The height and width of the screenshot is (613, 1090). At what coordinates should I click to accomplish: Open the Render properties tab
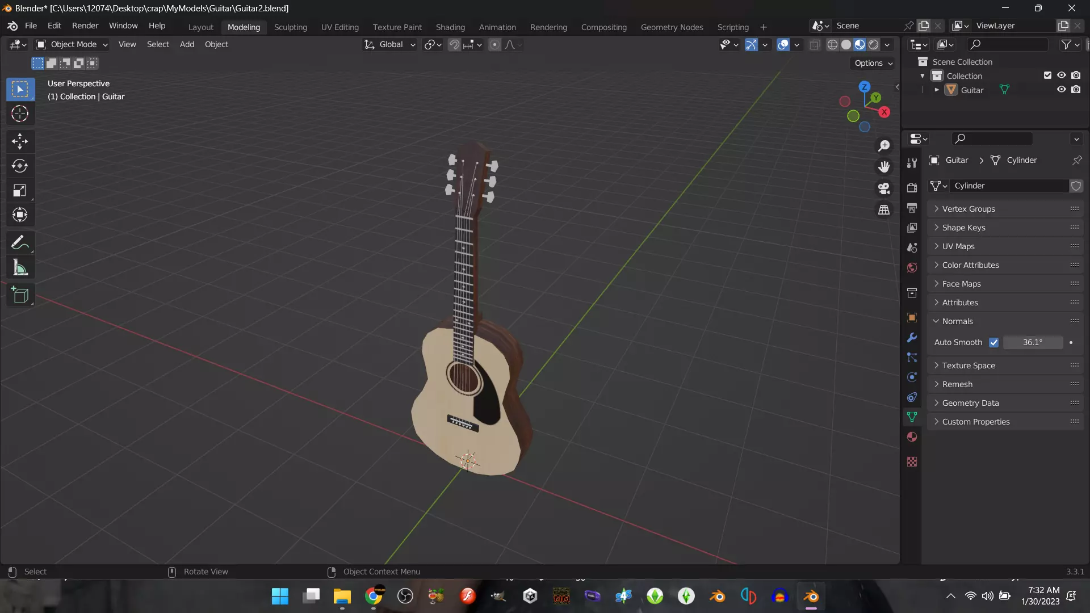click(x=912, y=187)
